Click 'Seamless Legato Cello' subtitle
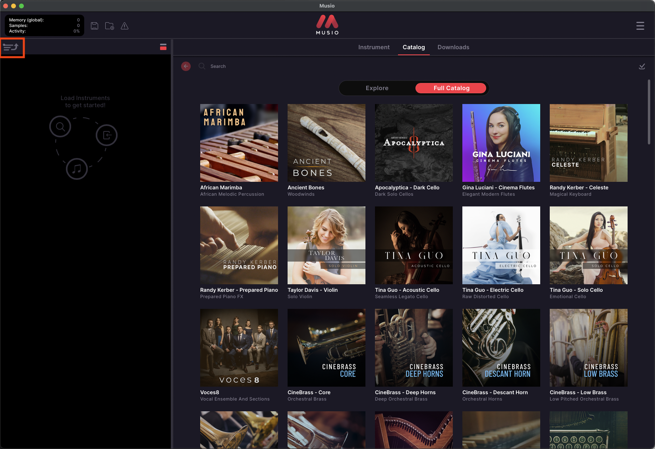Viewport: 655px width, 449px height. click(402, 297)
